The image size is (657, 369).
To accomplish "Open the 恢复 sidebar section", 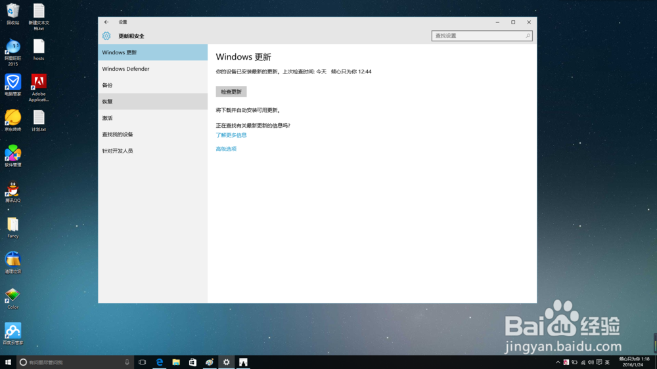I will coord(153,102).
